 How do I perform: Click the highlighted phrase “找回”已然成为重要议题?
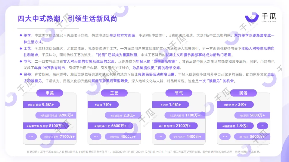pyautogui.click(x=117, y=55)
